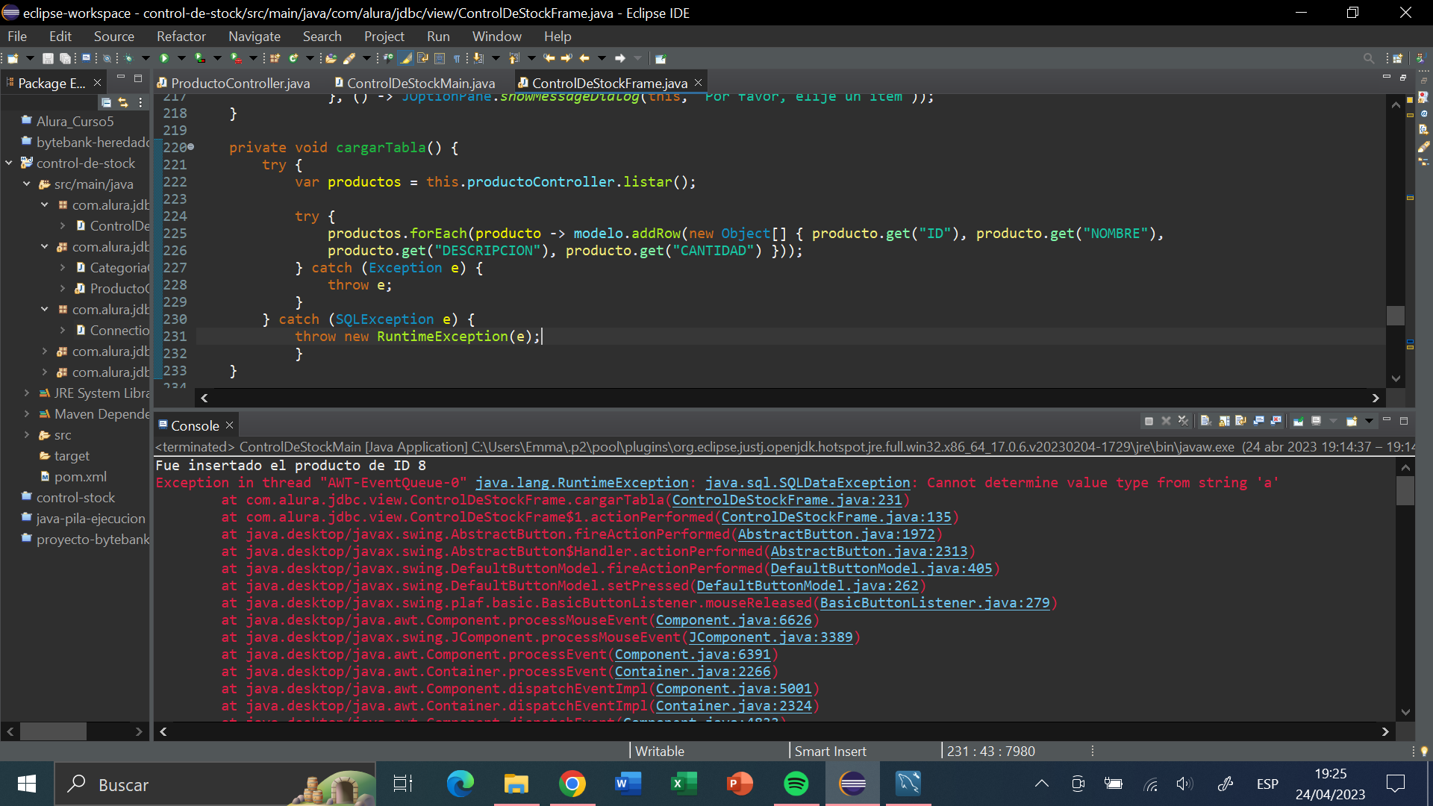Switch to ProductoController.java tab
This screenshot has width=1433, height=806.
point(234,83)
